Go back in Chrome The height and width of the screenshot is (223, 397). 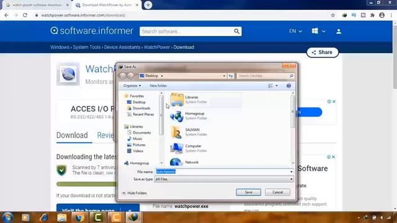[6, 15]
